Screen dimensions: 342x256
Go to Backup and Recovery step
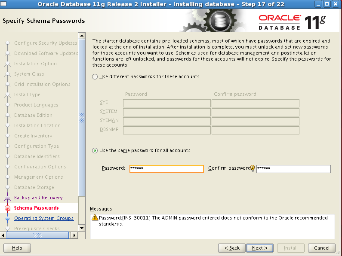(x=38, y=198)
